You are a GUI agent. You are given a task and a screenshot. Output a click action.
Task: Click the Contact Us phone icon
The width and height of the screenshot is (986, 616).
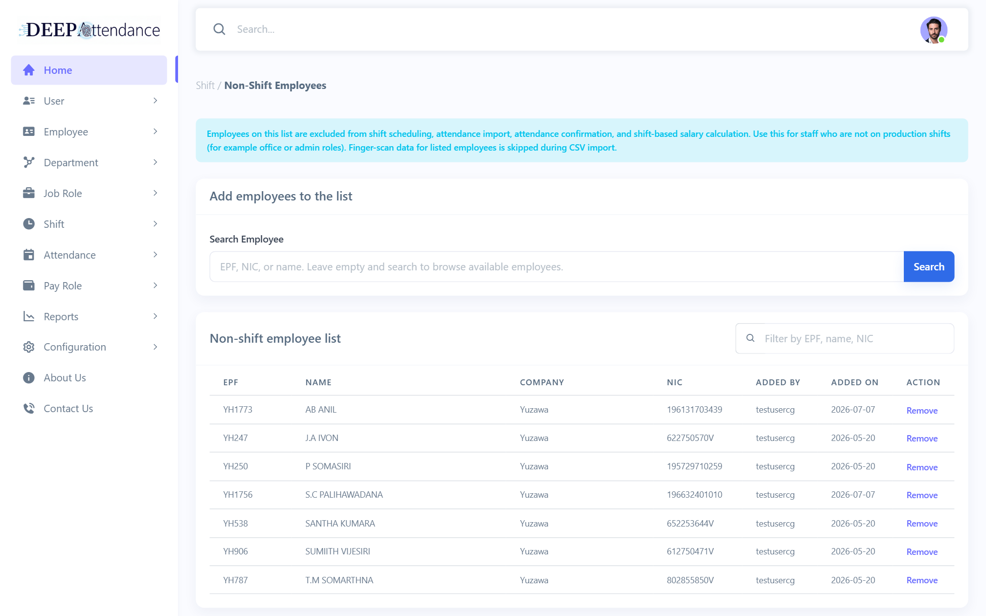tap(29, 408)
